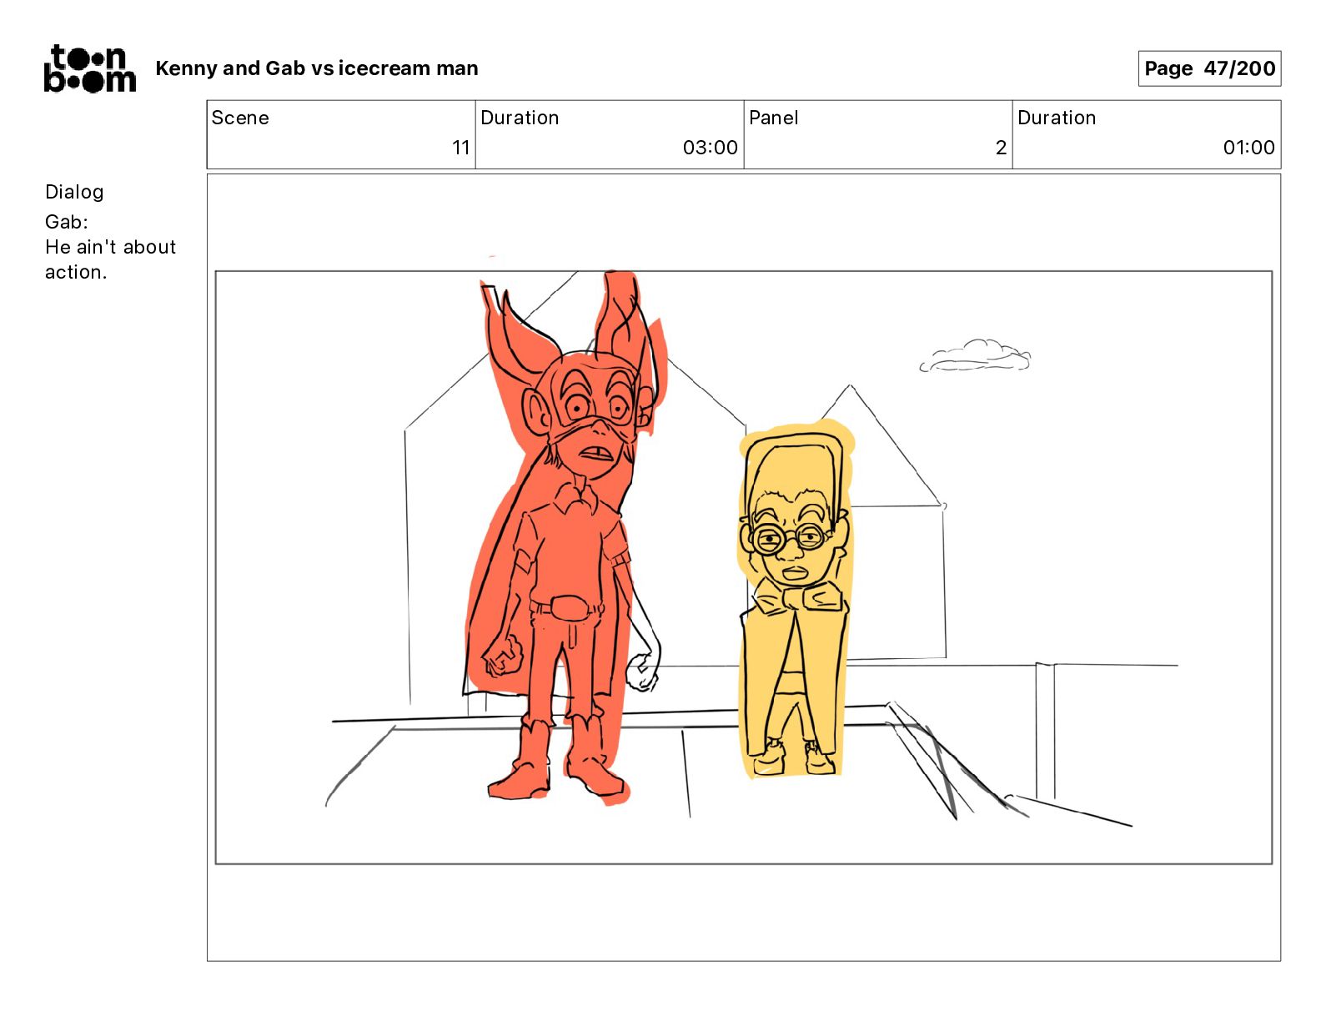
Task: Click the 'Dialog' label
Action: pyautogui.click(x=74, y=192)
